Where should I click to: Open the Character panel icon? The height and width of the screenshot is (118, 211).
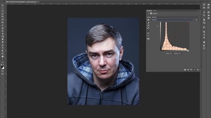click(x=204, y=35)
